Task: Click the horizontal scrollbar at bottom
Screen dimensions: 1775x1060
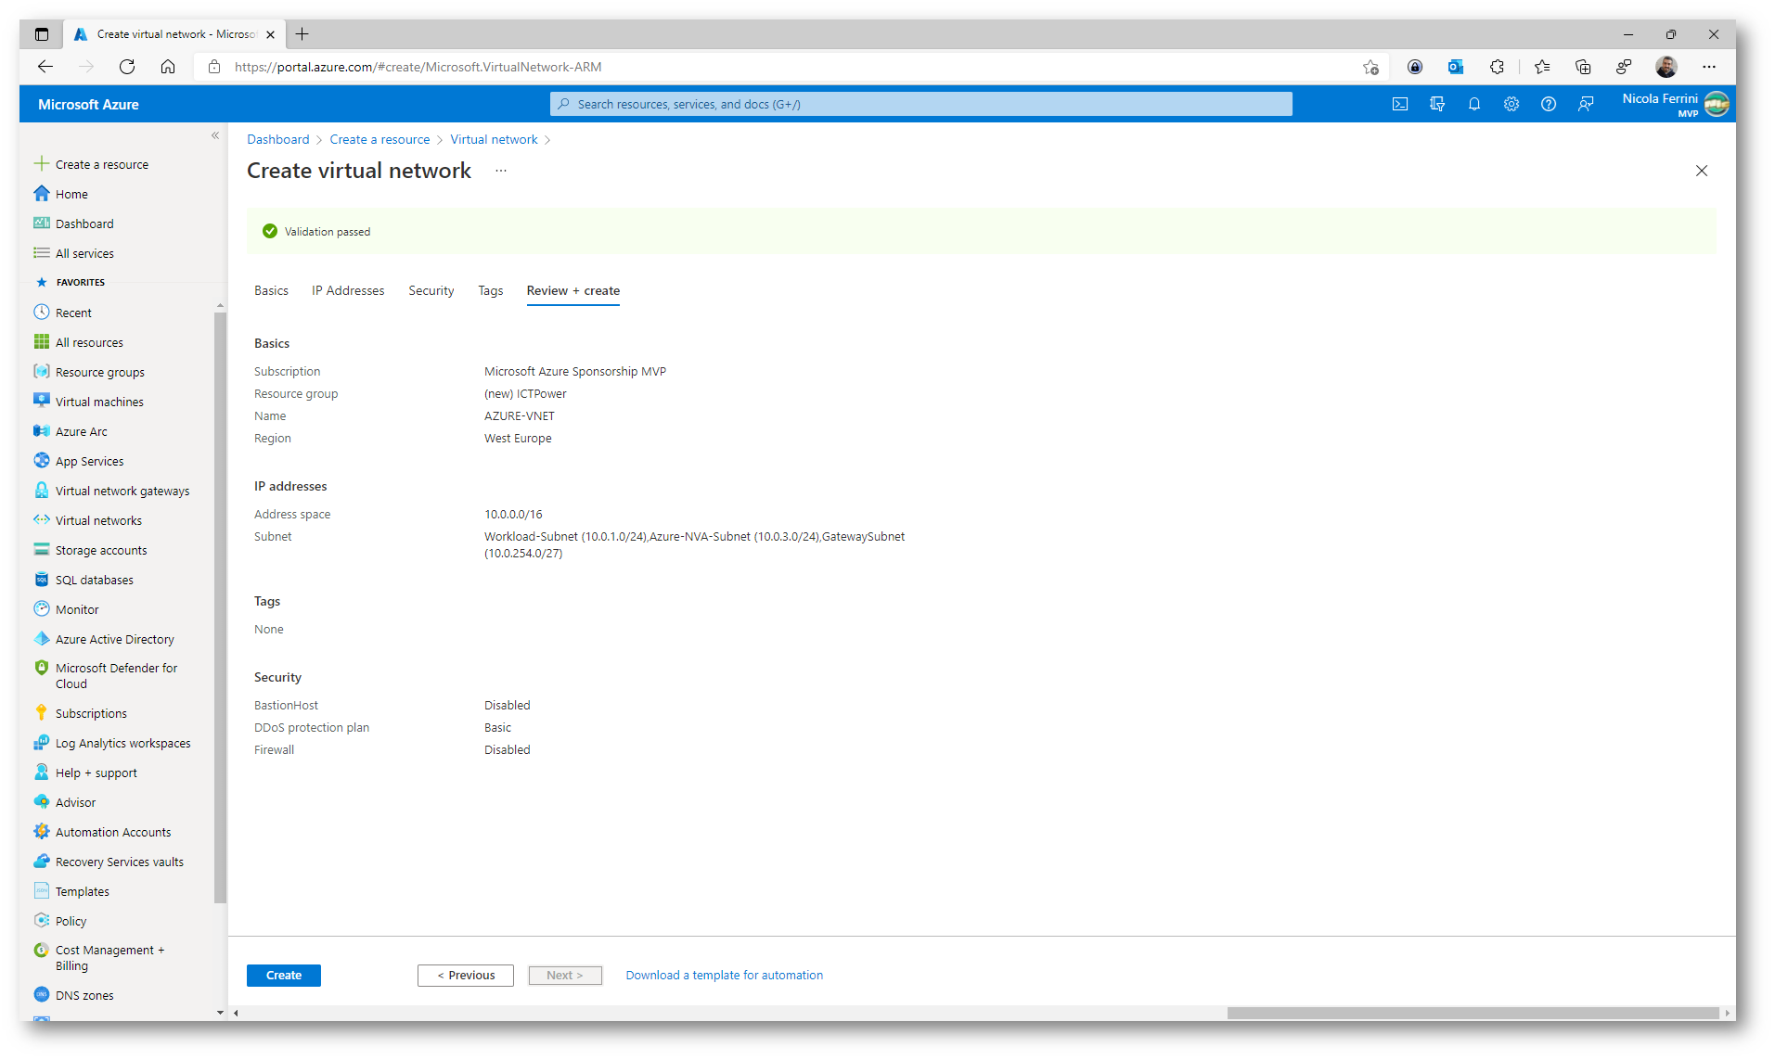Action: click(1473, 1013)
